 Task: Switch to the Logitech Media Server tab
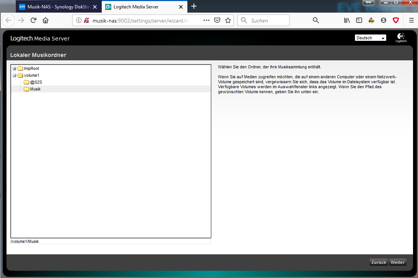coord(145,6)
